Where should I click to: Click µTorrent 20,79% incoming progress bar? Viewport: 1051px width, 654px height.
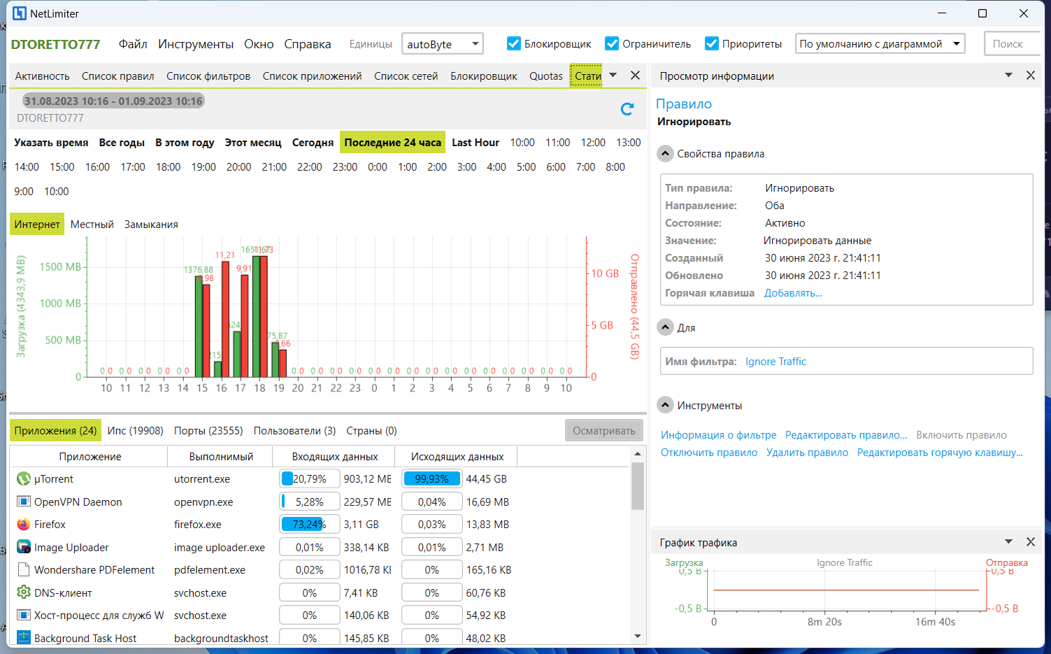tap(310, 478)
